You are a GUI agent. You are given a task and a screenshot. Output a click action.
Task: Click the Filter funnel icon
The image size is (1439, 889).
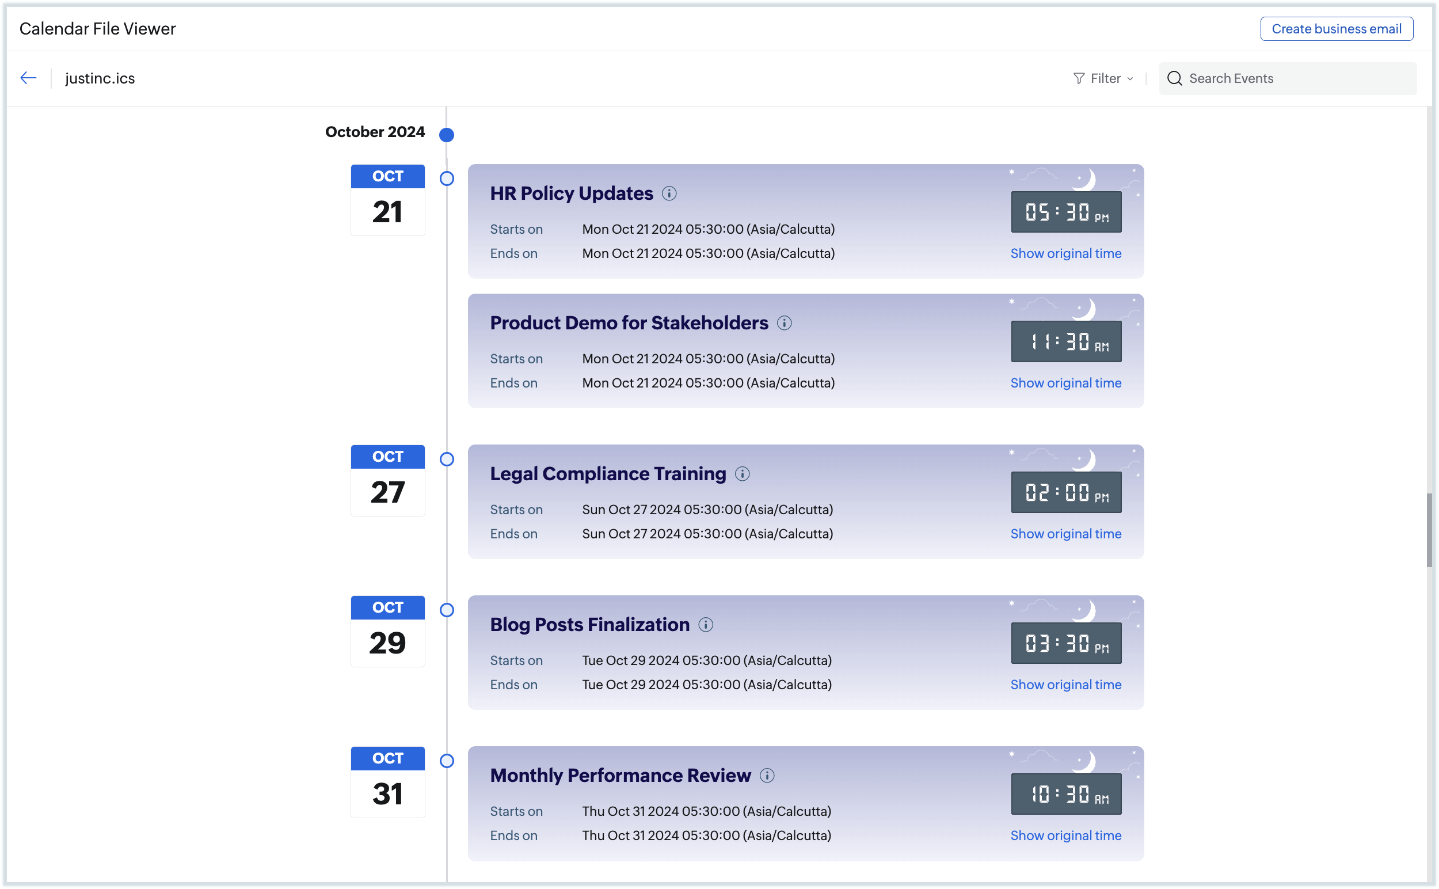click(1079, 78)
